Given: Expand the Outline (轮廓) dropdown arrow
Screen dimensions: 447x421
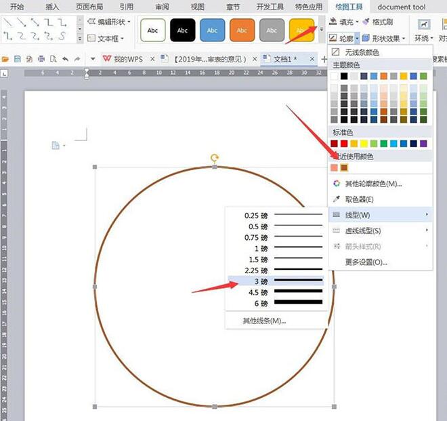Looking at the screenshot, I should pos(357,38).
